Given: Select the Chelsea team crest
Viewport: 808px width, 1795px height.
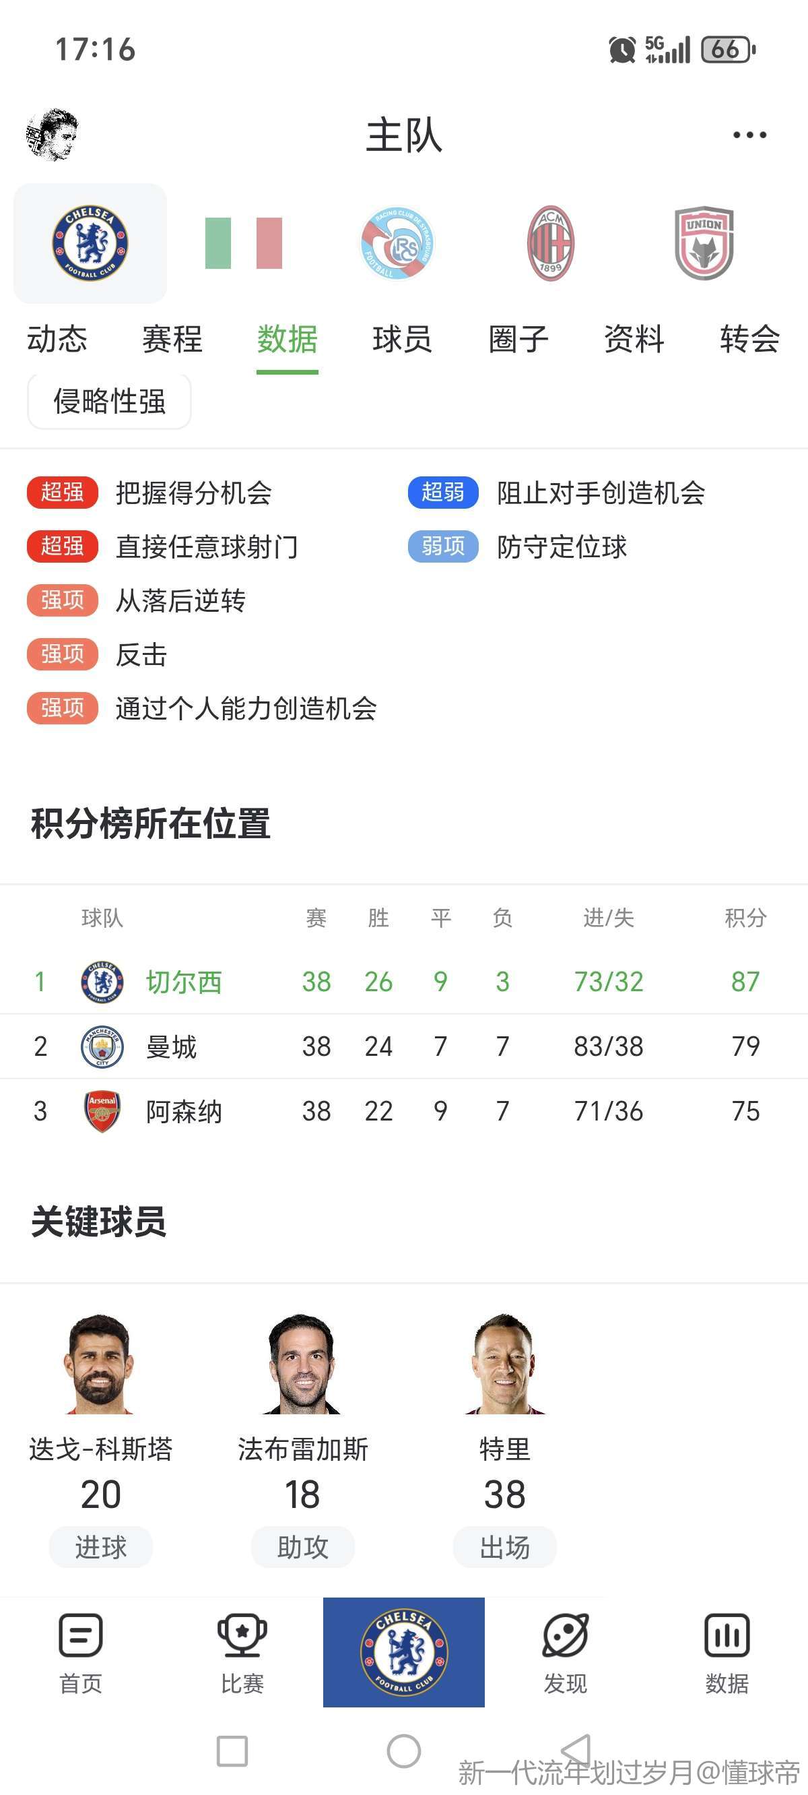Looking at the screenshot, I should pos(90,243).
